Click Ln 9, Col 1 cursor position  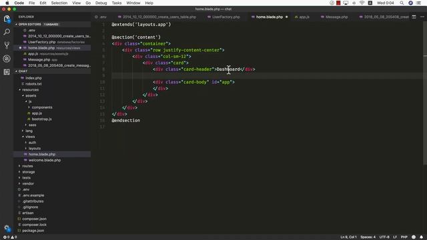coord(348,237)
